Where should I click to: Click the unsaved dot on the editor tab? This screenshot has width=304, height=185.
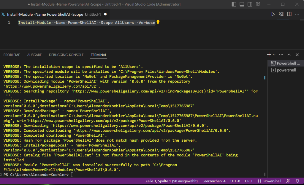[105, 14]
